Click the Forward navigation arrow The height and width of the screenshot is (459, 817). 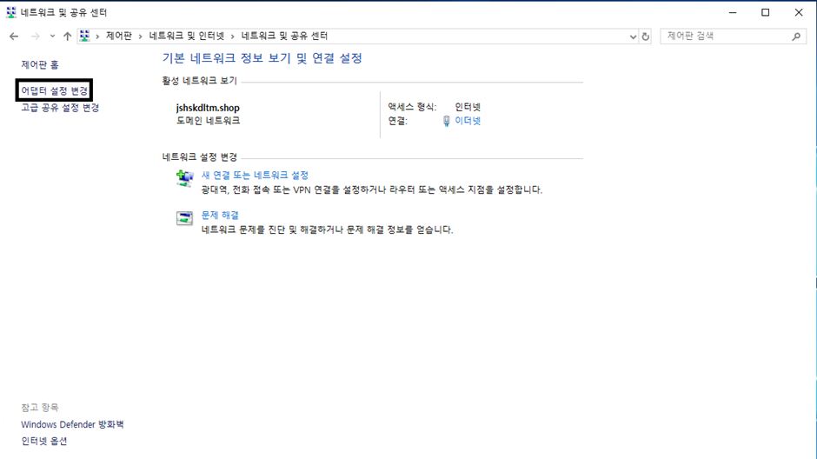35,37
